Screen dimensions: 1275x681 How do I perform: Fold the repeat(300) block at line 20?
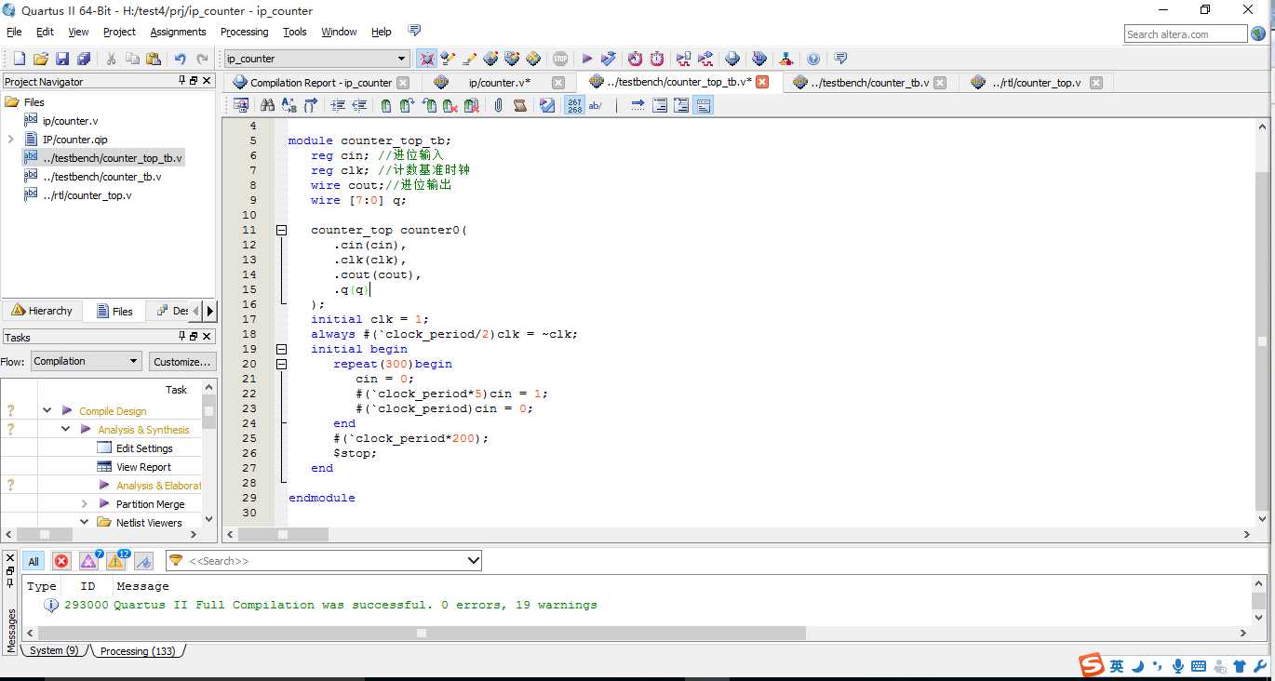click(x=281, y=364)
